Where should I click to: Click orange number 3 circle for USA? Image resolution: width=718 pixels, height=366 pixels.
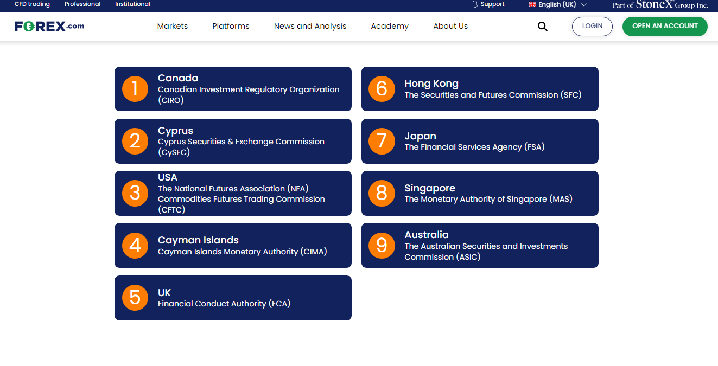135,193
